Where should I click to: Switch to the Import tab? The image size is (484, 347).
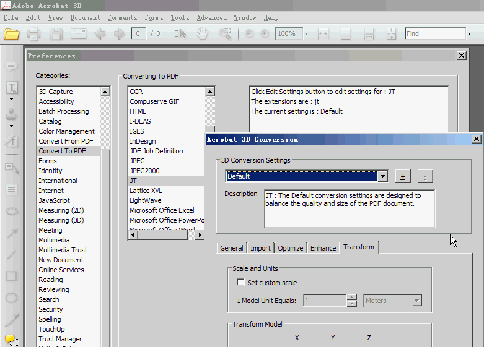tap(260, 248)
